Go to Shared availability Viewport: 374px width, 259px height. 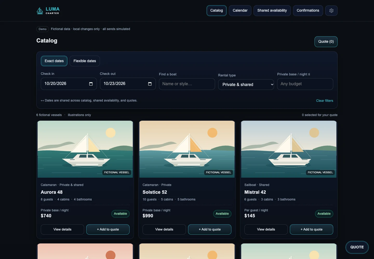[272, 11]
